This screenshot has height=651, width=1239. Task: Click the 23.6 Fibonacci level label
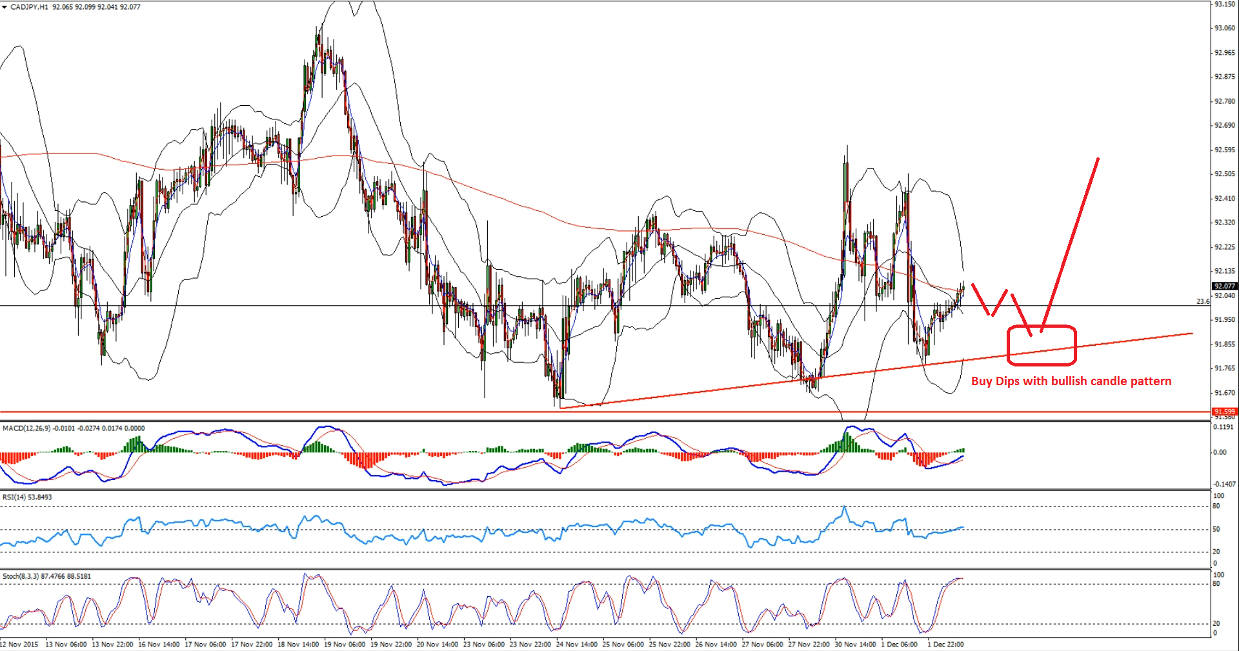pos(1202,301)
